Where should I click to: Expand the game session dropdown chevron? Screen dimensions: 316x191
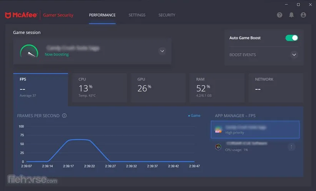coord(162,51)
